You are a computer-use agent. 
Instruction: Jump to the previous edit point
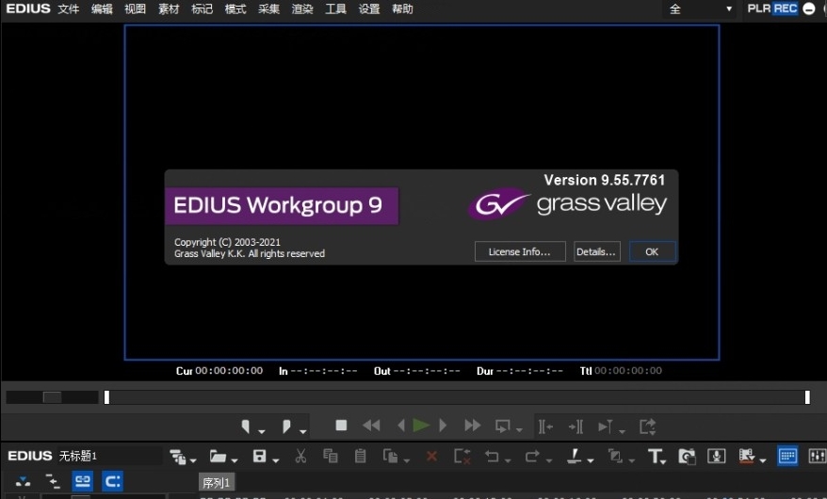[545, 427]
